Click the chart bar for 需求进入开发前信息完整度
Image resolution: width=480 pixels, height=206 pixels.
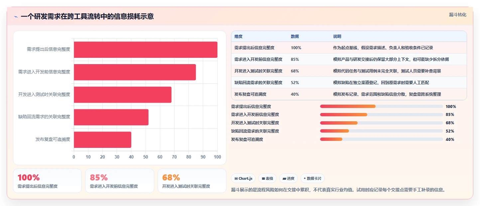pos(135,72)
